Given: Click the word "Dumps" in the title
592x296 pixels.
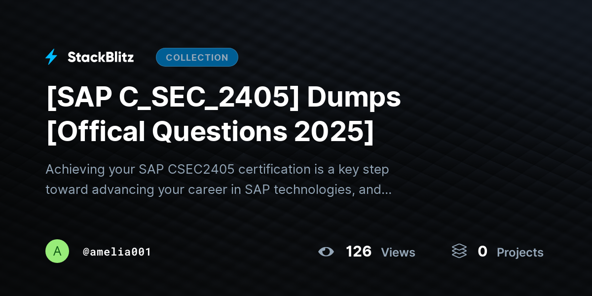Looking at the screenshot, I should 354,98.
